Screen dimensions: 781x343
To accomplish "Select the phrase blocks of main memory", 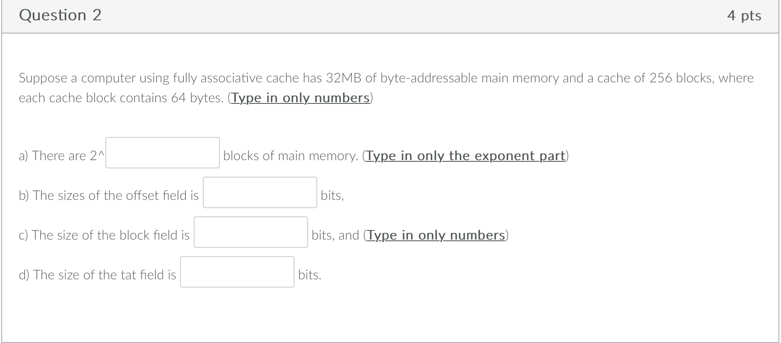I will [290, 156].
